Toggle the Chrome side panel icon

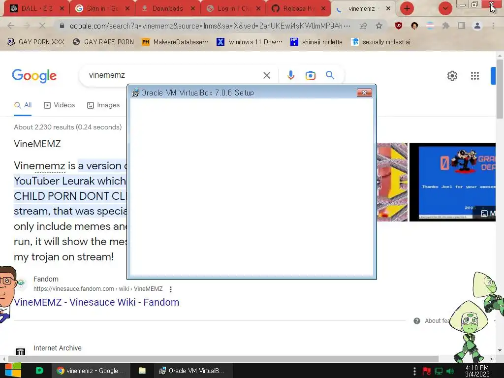click(x=462, y=26)
